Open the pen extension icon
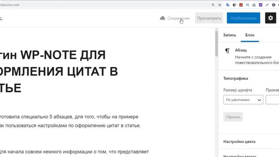Screen dimensions: 279x157 point(267,5)
